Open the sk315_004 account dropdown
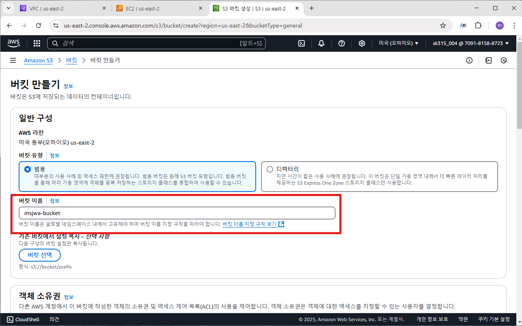Image resolution: width=522 pixels, height=326 pixels. coord(471,43)
